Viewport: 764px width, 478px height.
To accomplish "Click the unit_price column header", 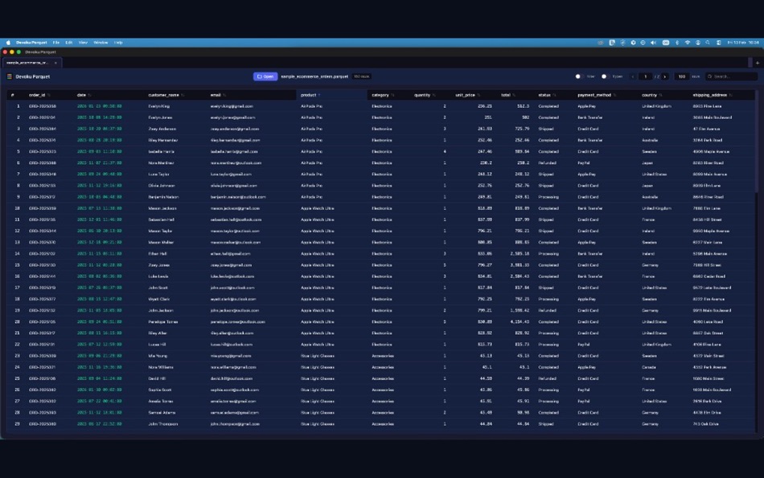I will point(466,95).
